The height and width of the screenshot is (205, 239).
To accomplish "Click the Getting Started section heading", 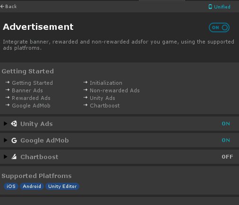I will coord(28,71).
